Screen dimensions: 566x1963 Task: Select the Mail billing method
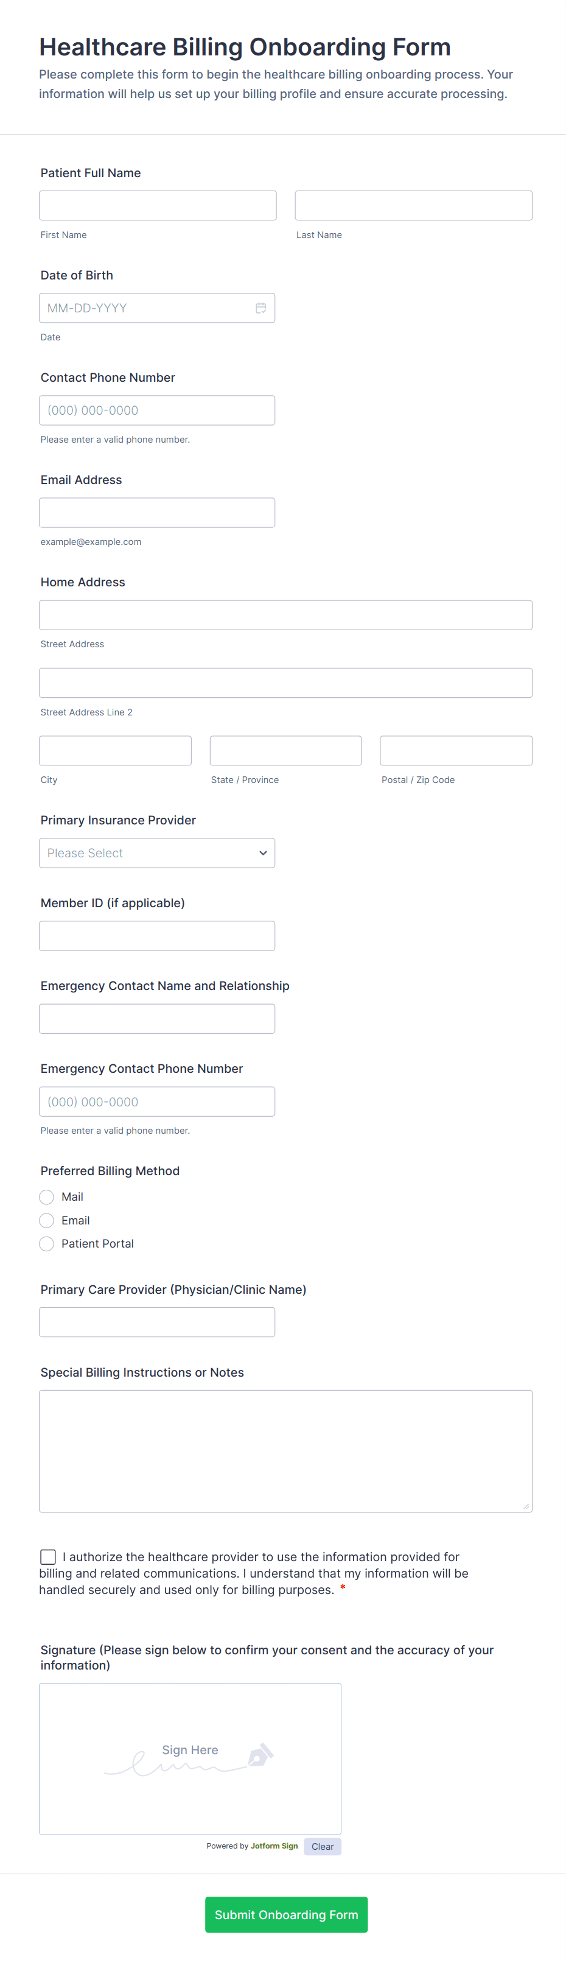click(46, 1196)
